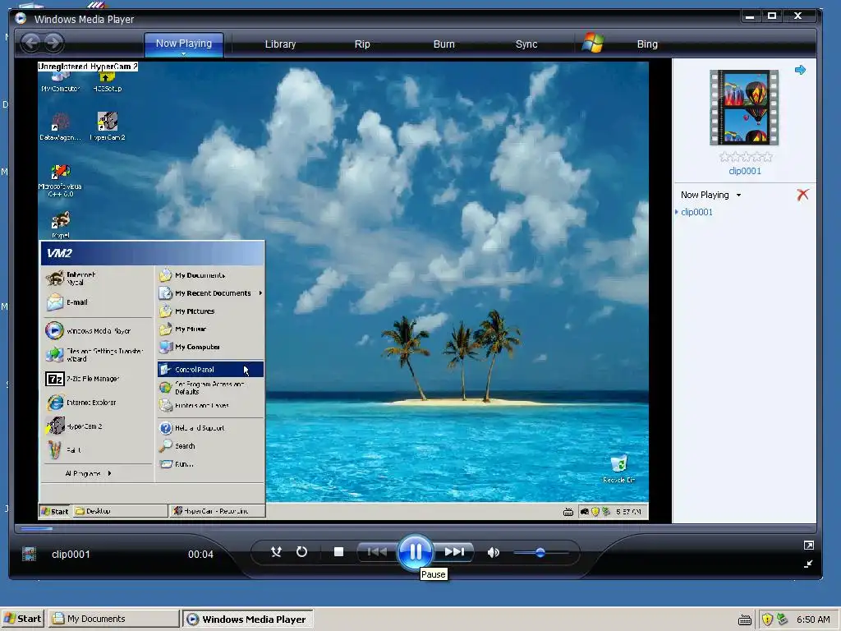Screen dimensions: 841x631
Task: Open the Rip tab
Action: (x=362, y=44)
